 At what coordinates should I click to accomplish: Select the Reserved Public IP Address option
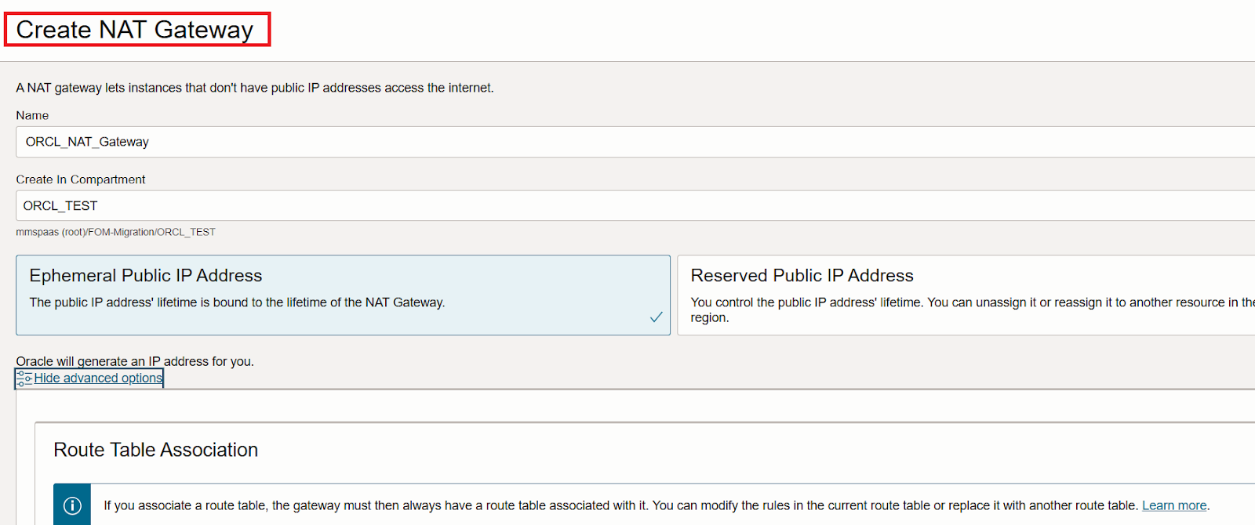tap(965, 295)
